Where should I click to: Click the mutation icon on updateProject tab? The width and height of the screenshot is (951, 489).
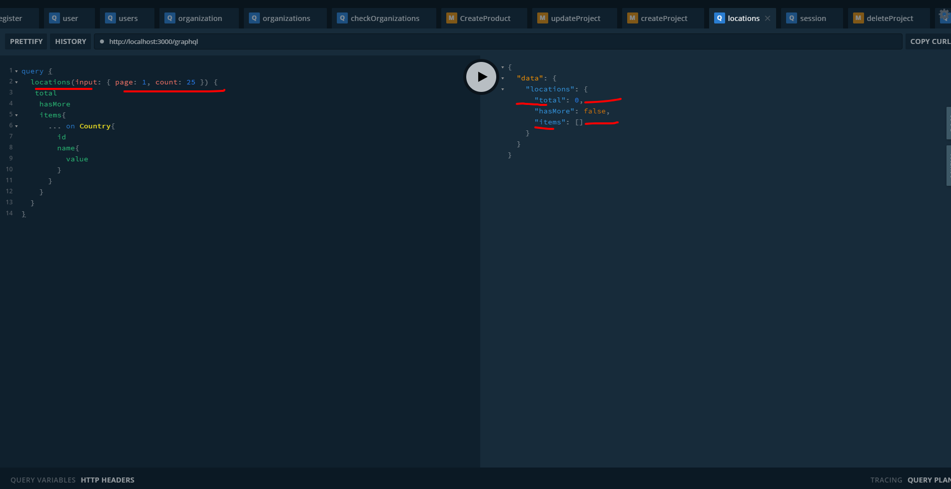(x=542, y=17)
